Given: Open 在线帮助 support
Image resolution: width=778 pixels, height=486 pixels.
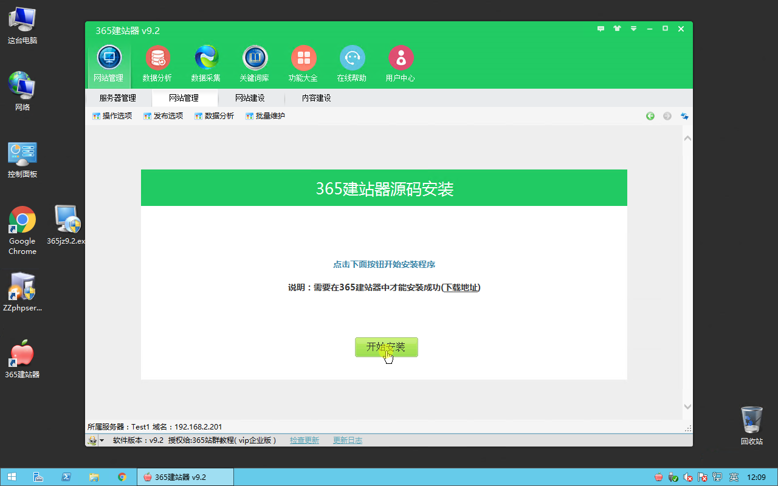Looking at the screenshot, I should [x=352, y=64].
